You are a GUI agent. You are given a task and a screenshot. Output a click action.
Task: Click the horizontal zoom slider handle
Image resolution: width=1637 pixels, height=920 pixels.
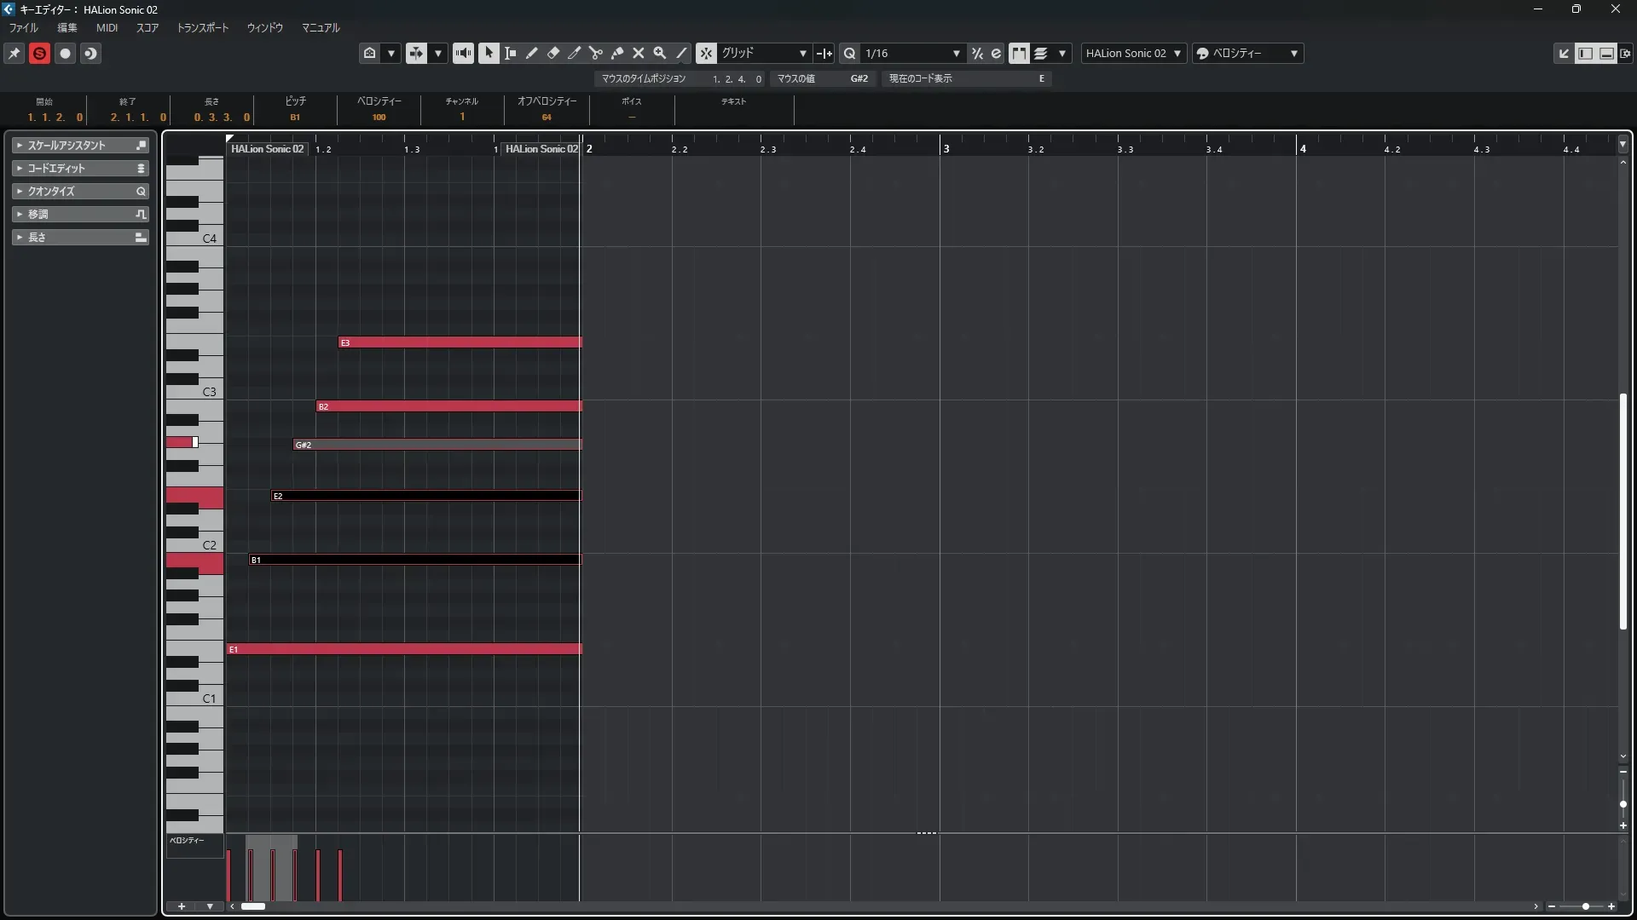point(1585,906)
